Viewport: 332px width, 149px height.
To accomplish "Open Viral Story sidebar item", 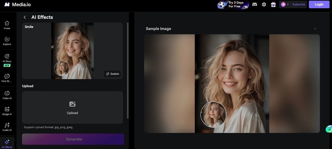I will point(7,78).
